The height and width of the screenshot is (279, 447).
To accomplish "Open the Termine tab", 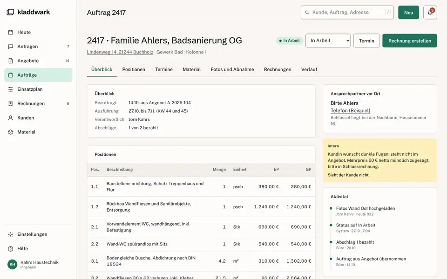I will tap(163, 69).
